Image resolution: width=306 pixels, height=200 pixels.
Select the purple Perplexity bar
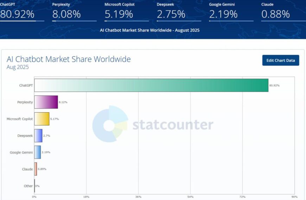46,102
